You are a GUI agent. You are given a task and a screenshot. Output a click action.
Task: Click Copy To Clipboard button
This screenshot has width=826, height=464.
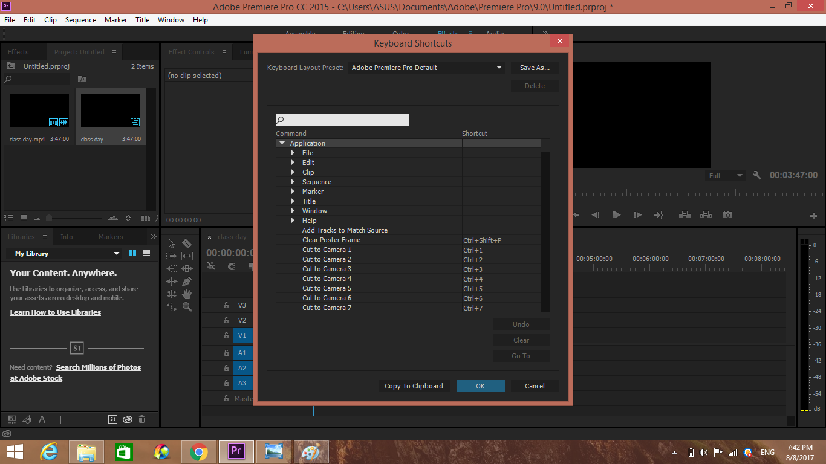[414, 386]
